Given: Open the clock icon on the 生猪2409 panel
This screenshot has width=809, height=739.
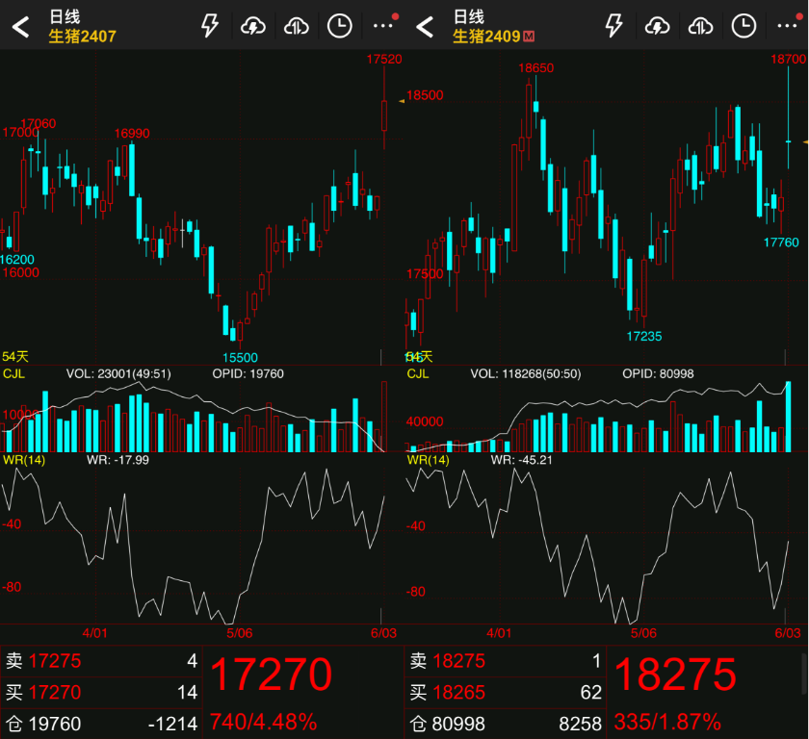Looking at the screenshot, I should click(x=744, y=26).
